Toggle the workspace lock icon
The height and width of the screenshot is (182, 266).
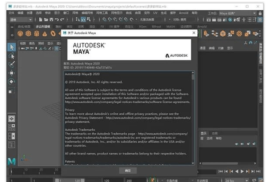(260, 13)
